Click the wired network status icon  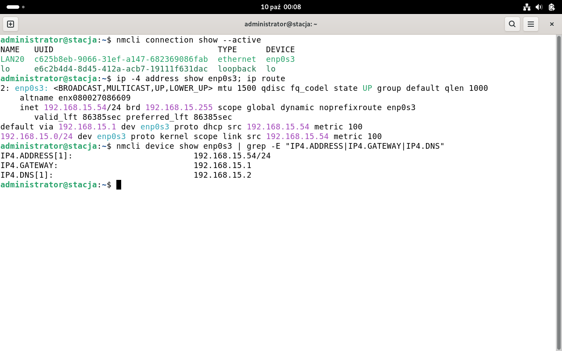coord(527,7)
